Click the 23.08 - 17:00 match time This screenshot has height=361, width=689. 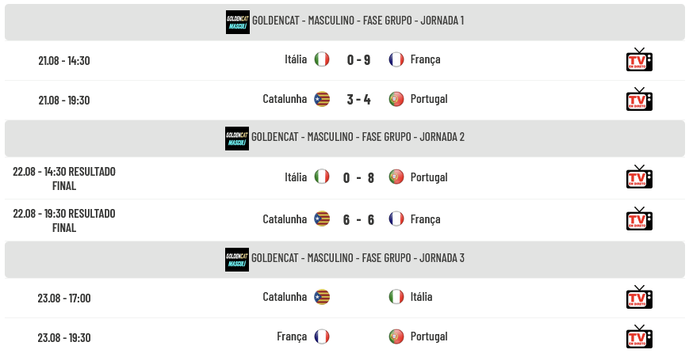coord(64,298)
